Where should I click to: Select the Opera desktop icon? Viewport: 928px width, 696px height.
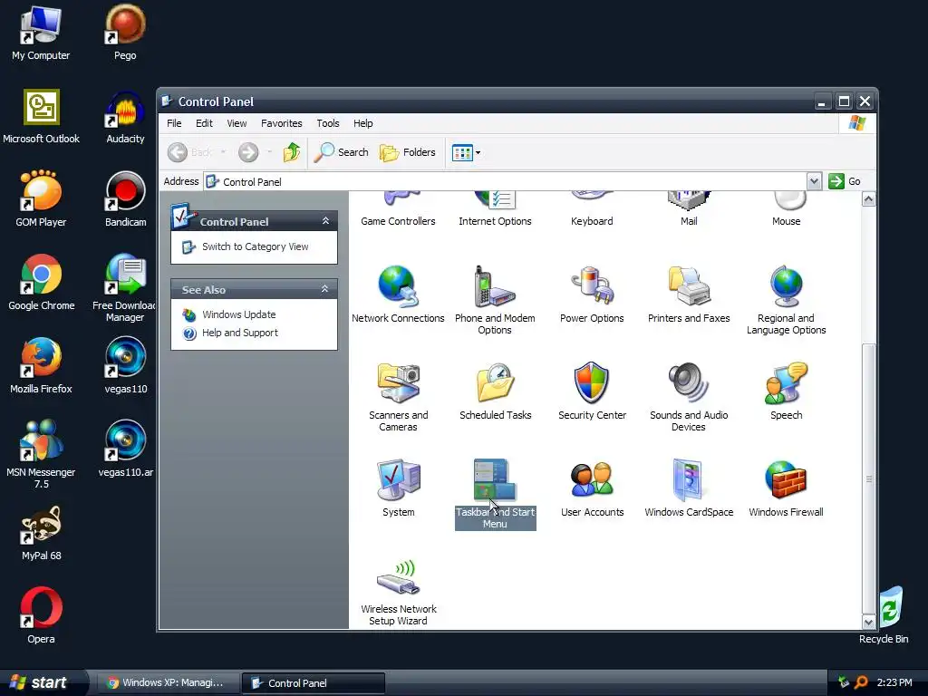[x=41, y=615]
